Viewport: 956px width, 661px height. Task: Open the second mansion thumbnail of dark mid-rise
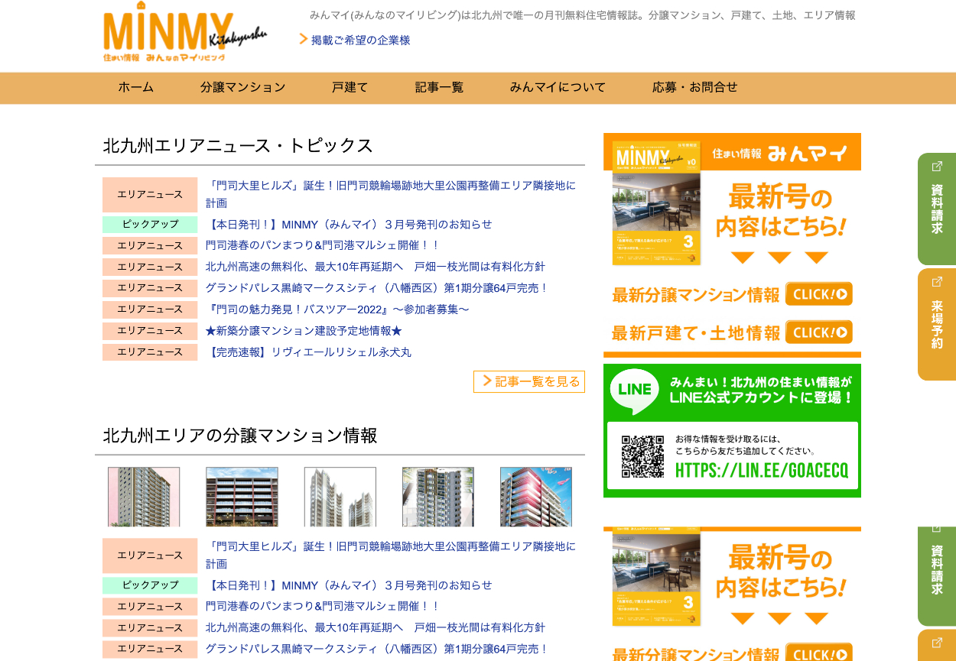tap(242, 497)
